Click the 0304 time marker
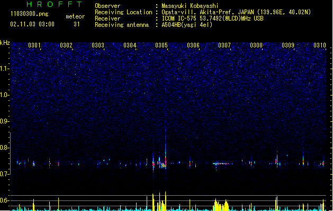This screenshot has width=333, height=211. (130, 45)
